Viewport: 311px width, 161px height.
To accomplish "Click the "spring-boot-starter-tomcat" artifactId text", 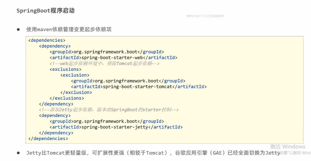I will [137, 86].
